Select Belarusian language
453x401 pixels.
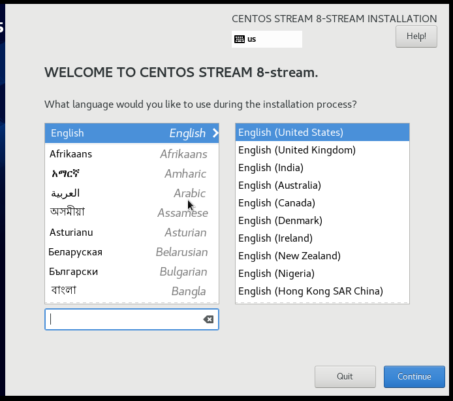[132, 252]
